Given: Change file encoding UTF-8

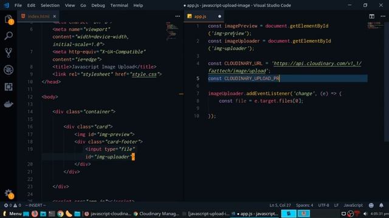Looking at the screenshot, I should pyautogui.click(x=323, y=205).
